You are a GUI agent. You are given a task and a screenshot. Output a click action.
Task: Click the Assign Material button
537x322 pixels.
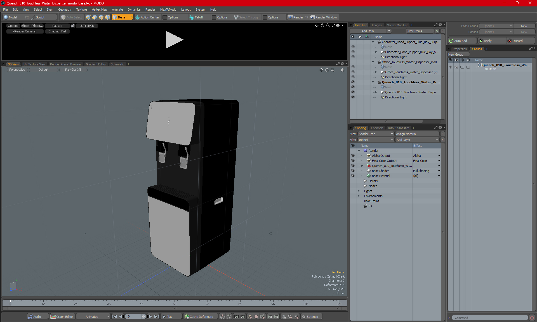(x=418, y=134)
